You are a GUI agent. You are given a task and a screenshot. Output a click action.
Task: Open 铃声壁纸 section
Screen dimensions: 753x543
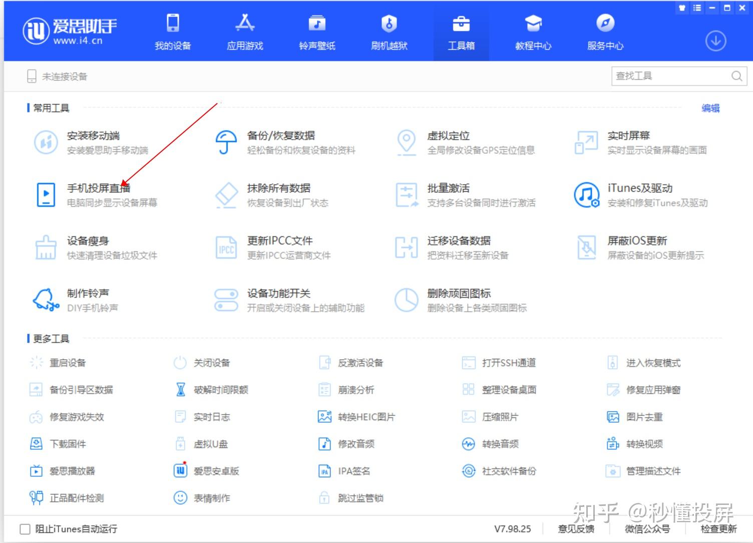317,32
